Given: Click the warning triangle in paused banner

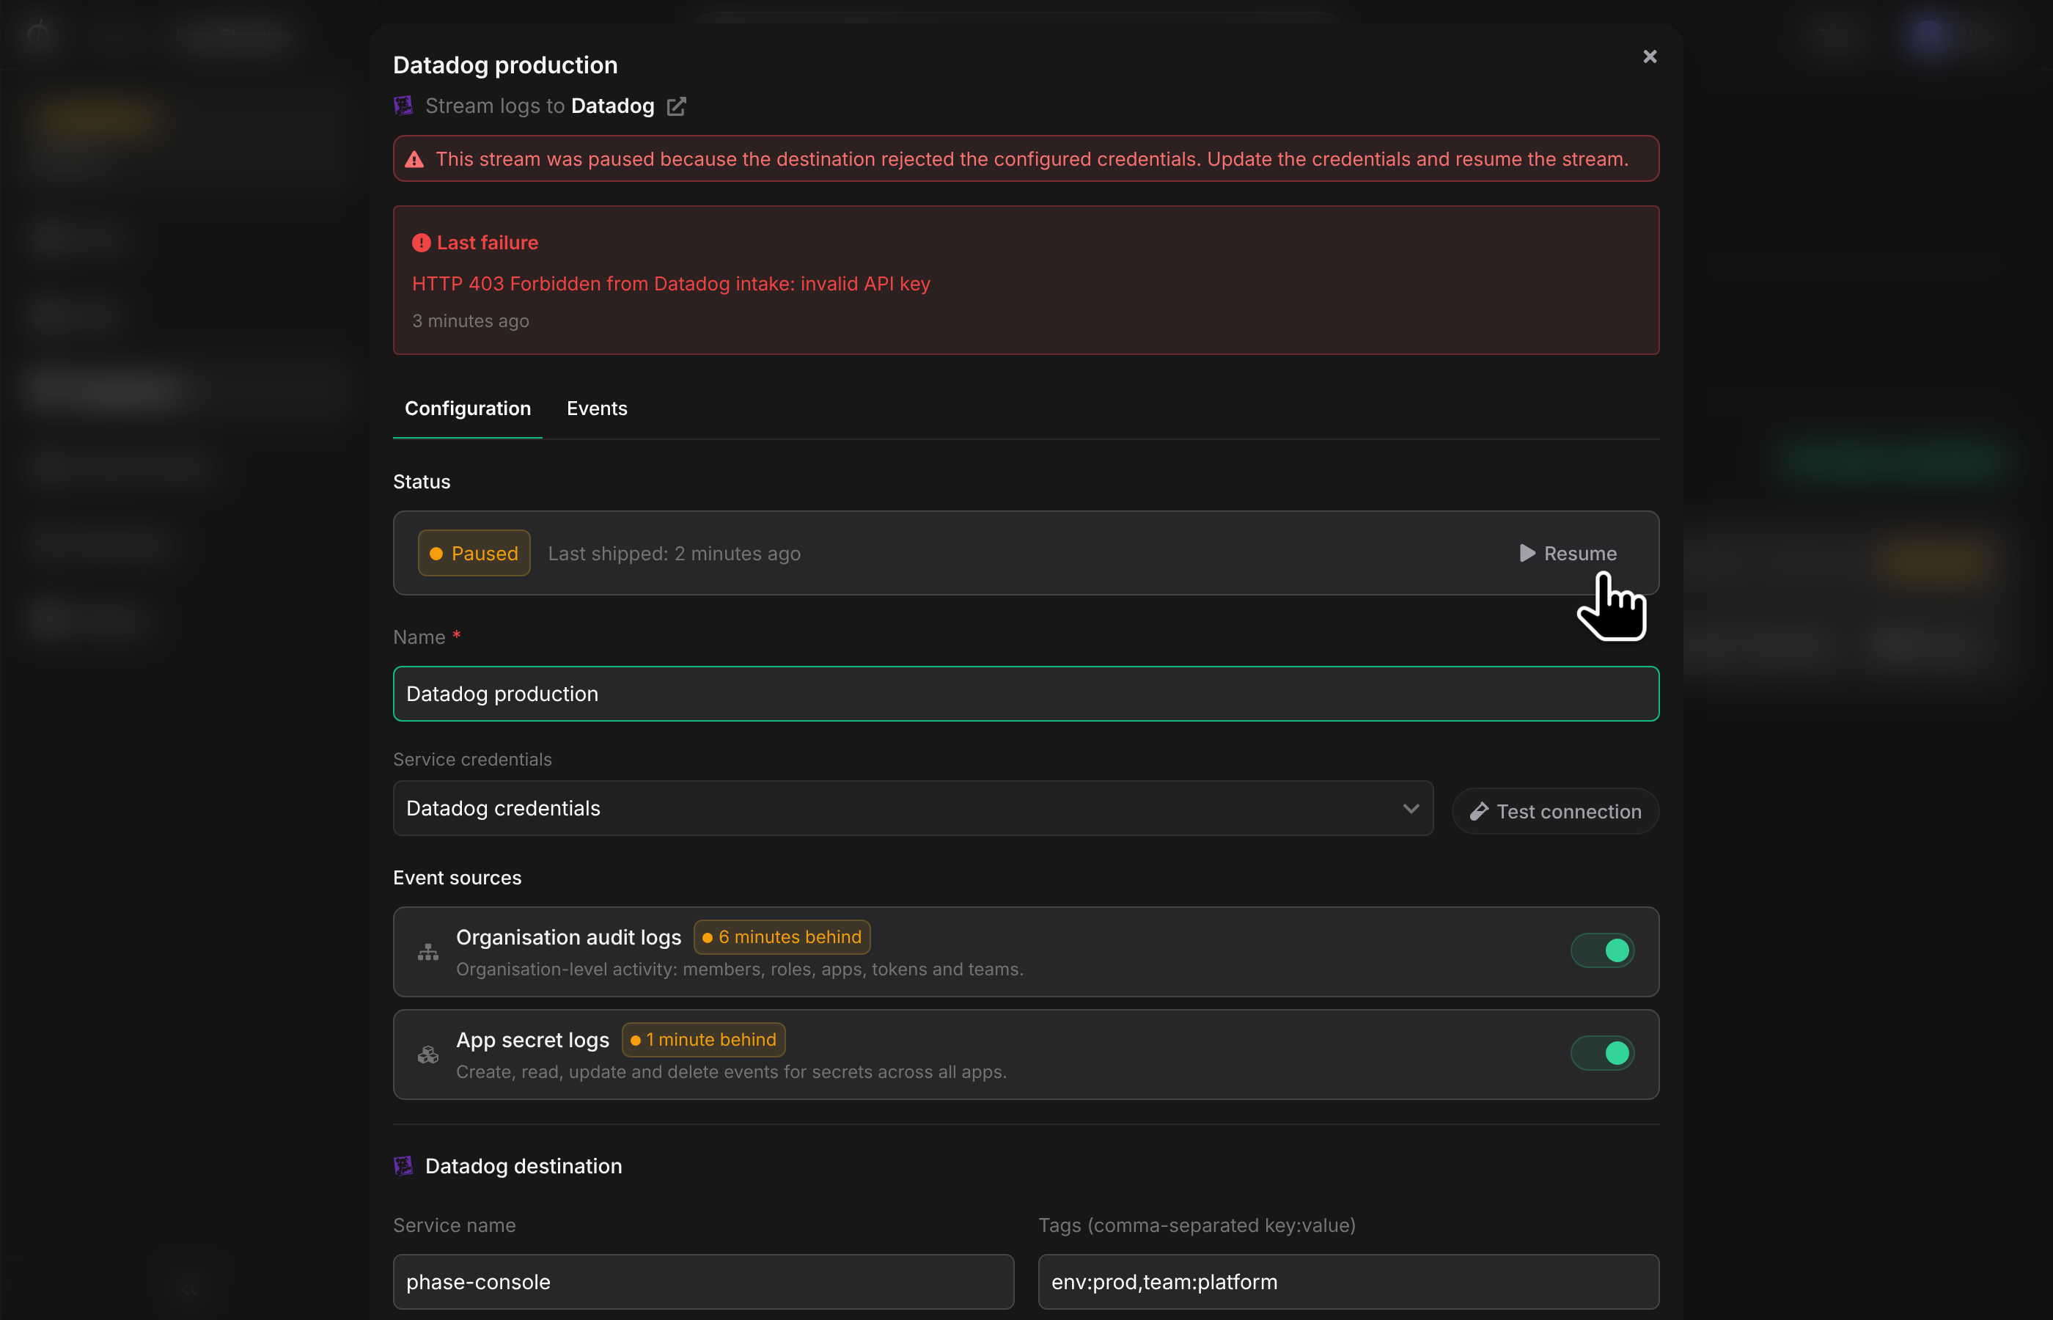Looking at the screenshot, I should pyautogui.click(x=415, y=159).
